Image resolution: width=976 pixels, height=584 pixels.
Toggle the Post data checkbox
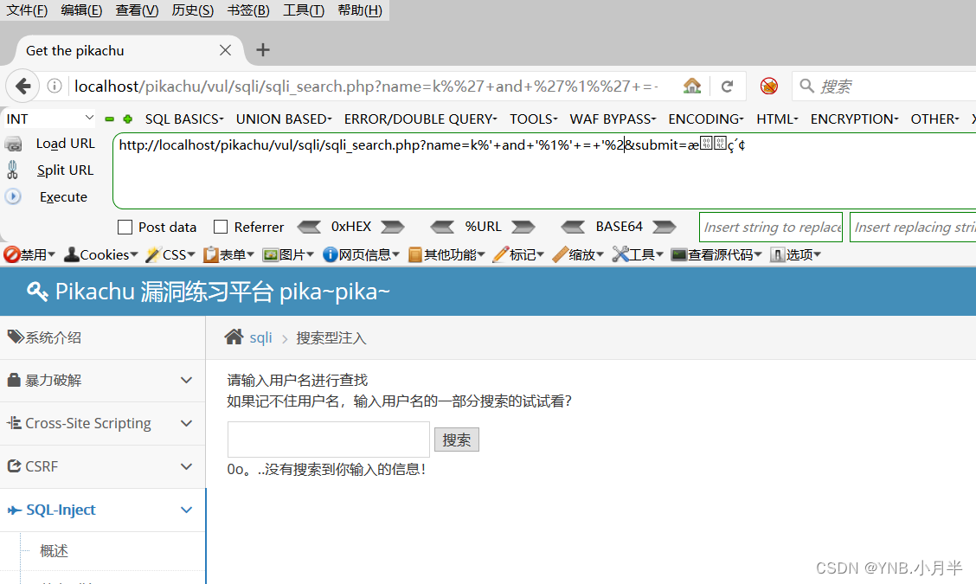pyautogui.click(x=125, y=228)
